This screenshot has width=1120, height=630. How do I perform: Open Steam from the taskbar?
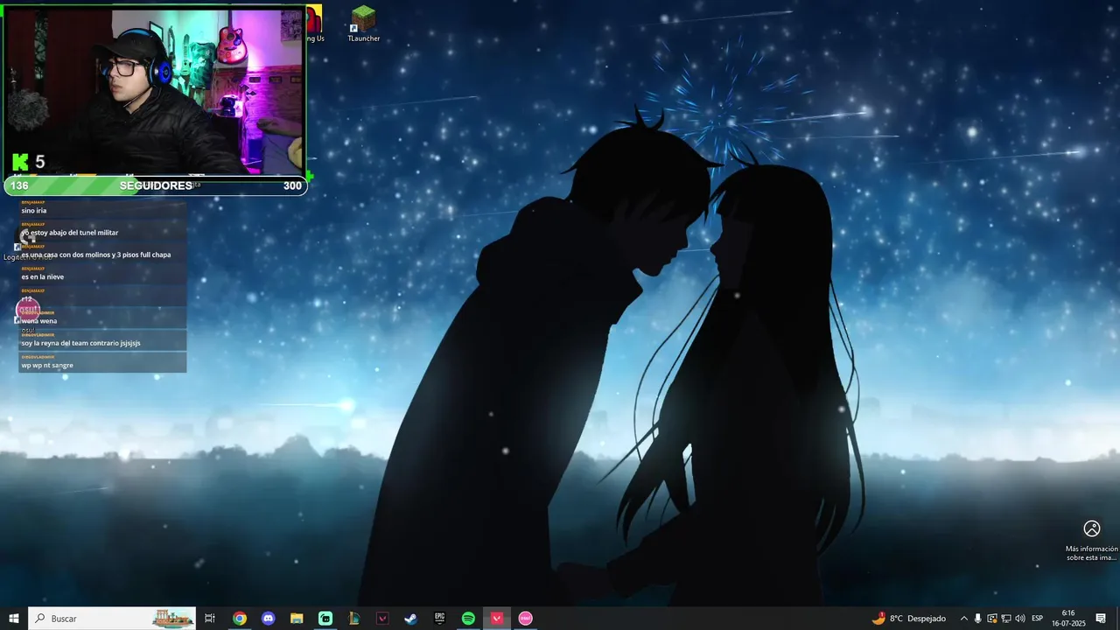point(411,619)
